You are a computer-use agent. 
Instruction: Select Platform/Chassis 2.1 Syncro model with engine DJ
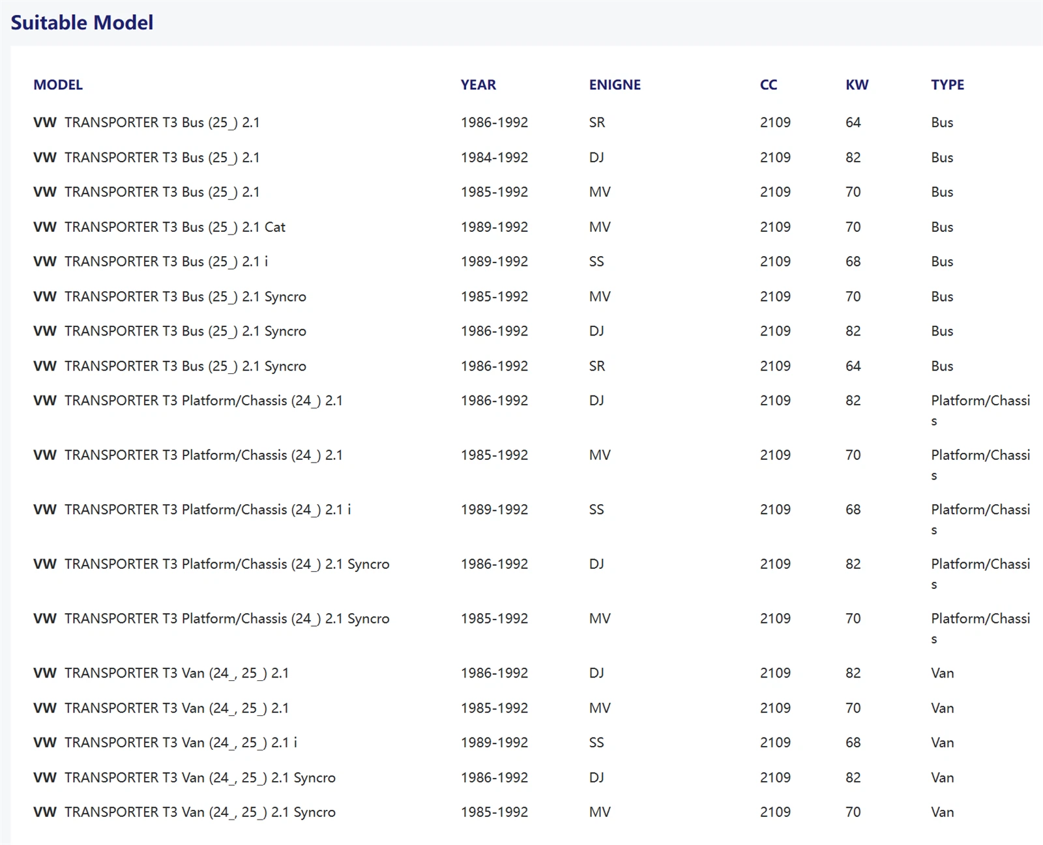click(227, 565)
